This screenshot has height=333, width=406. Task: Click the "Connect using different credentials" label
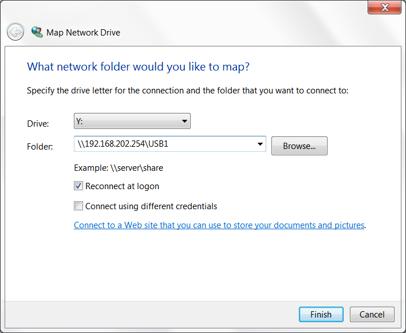151,206
